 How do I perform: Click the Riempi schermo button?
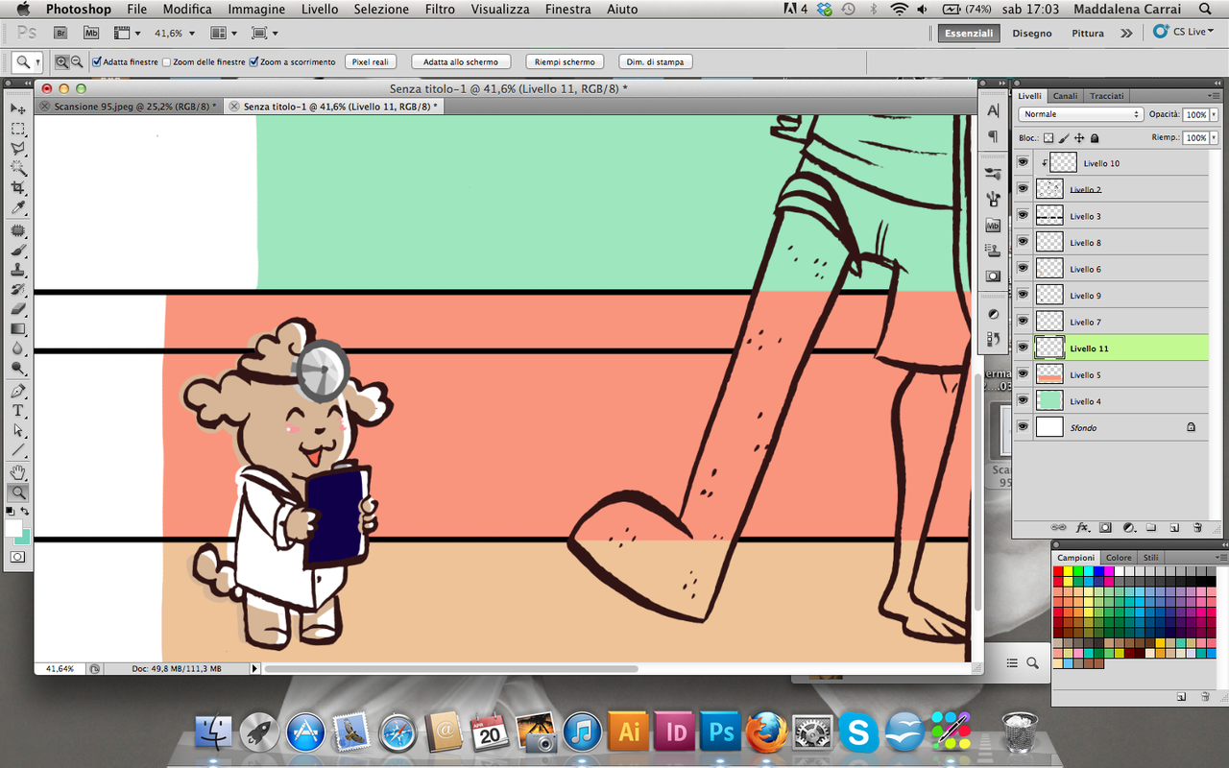pos(565,61)
